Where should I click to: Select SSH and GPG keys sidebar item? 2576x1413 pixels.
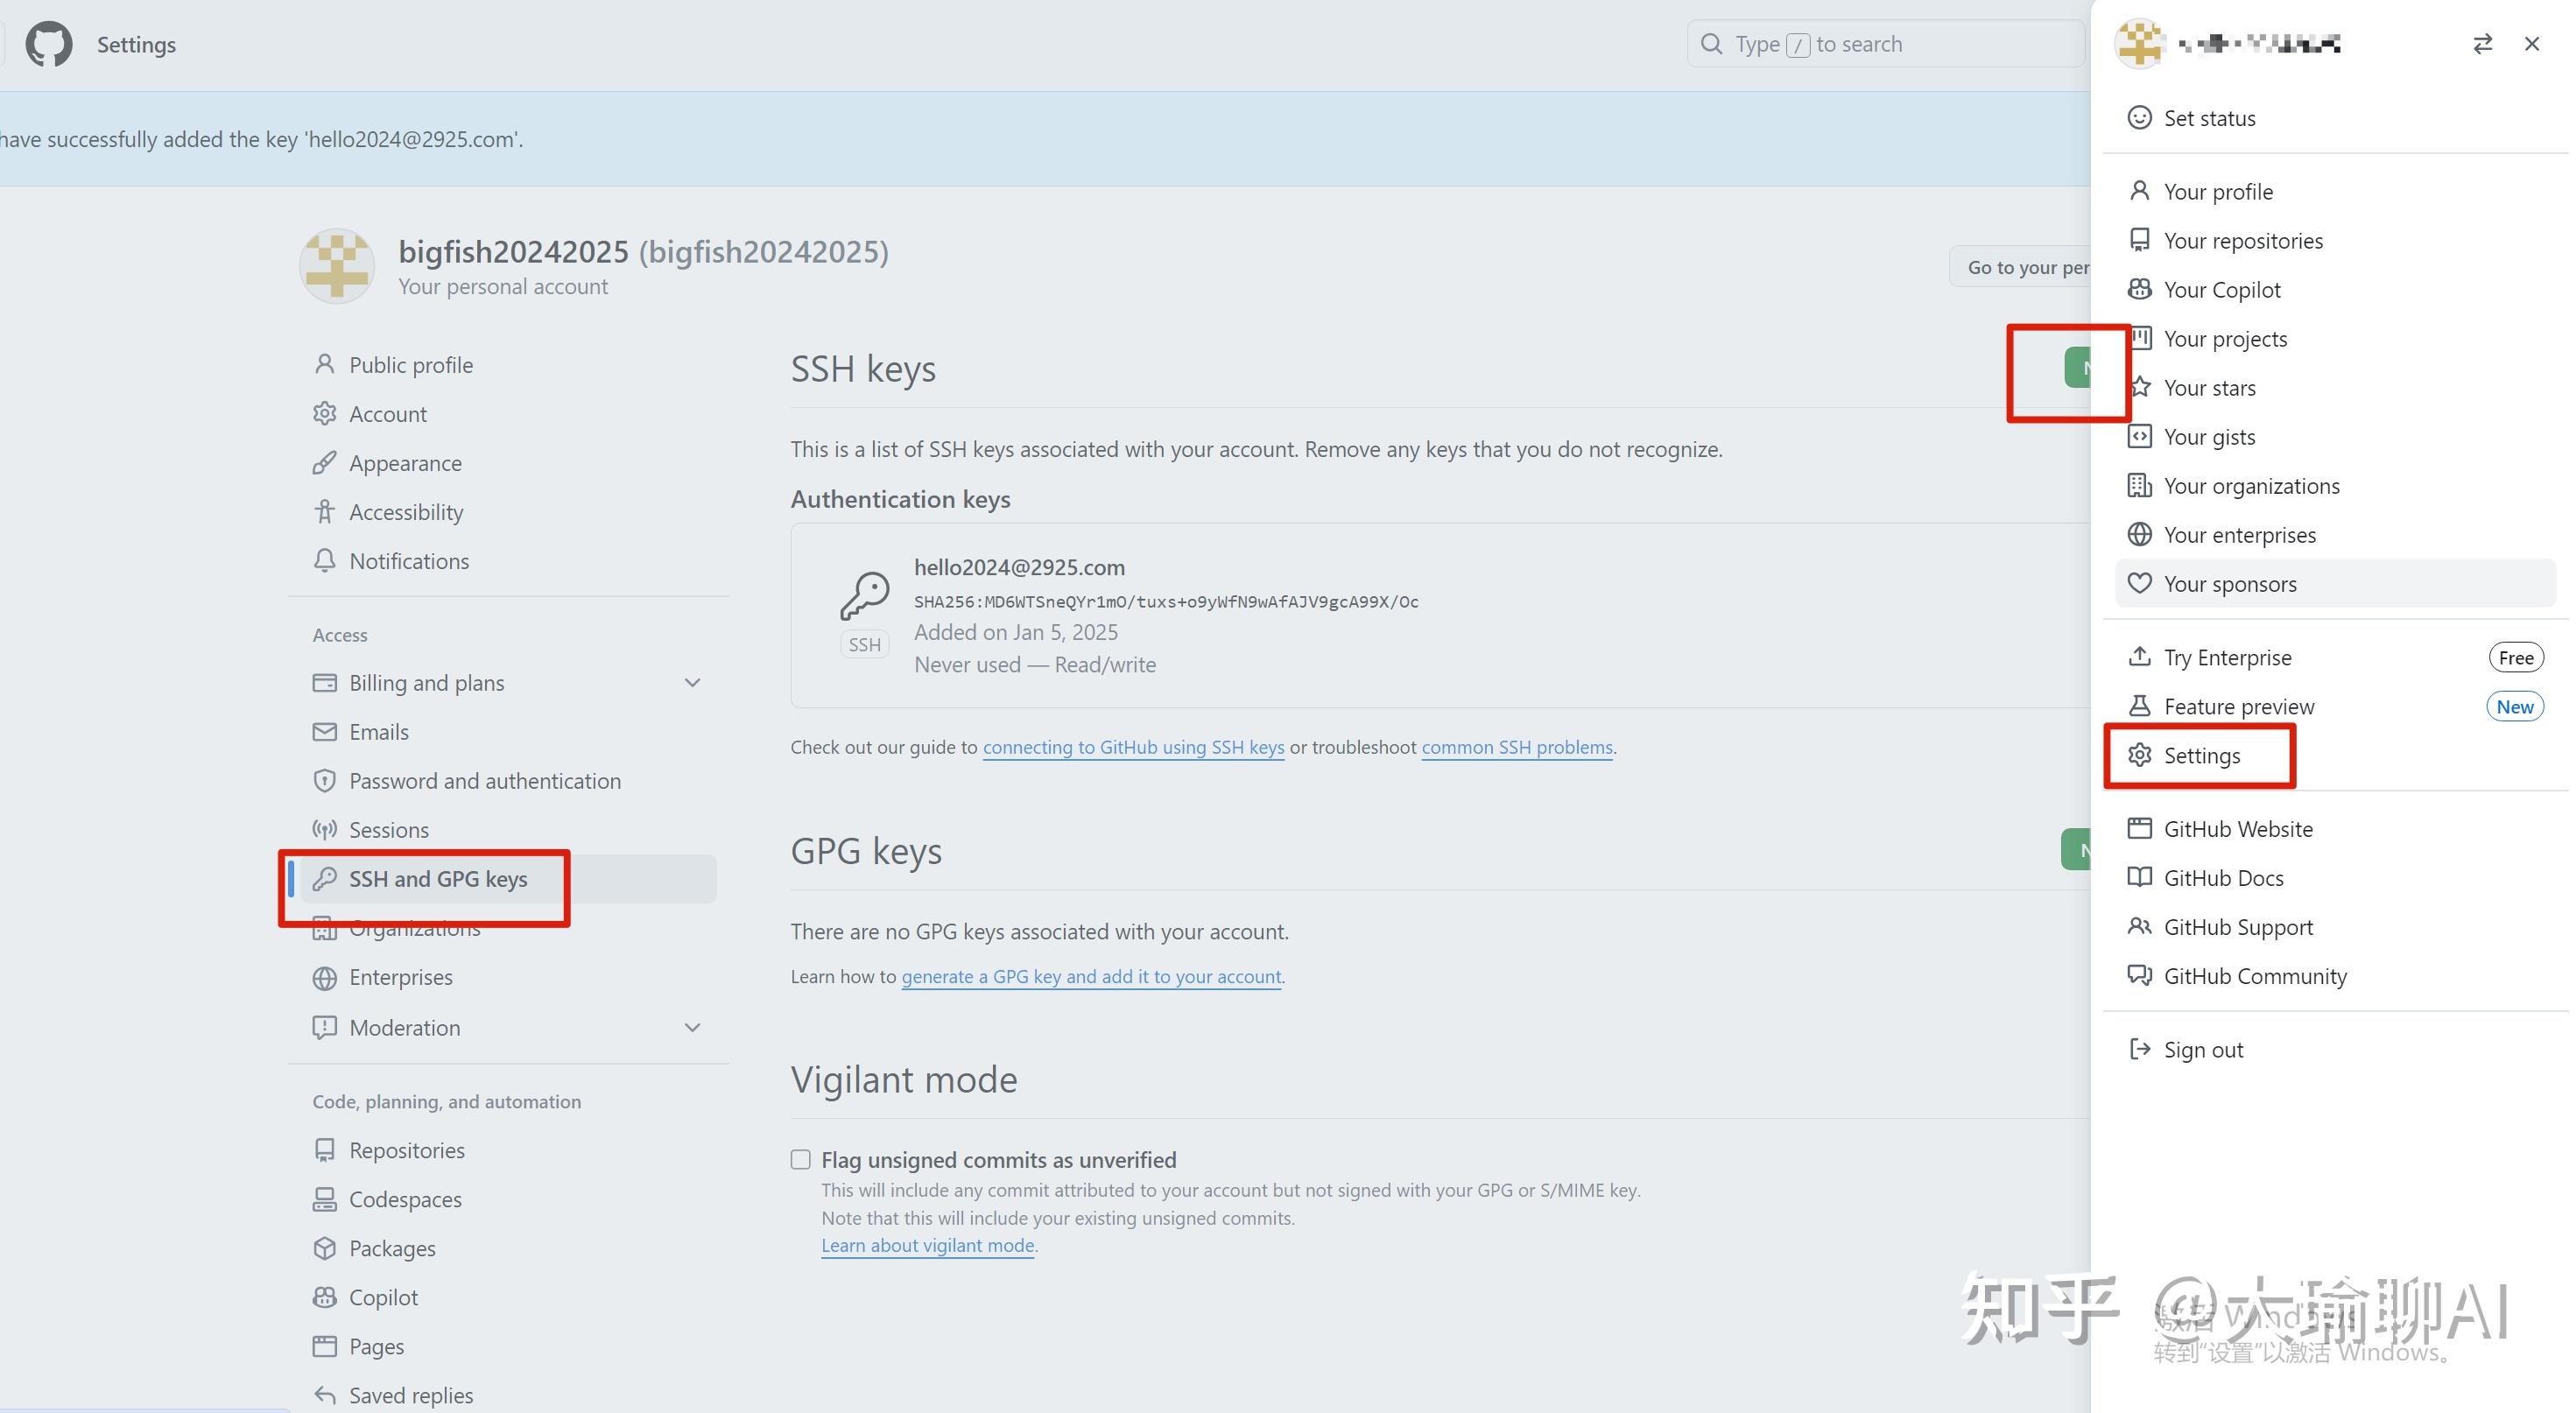click(x=437, y=879)
